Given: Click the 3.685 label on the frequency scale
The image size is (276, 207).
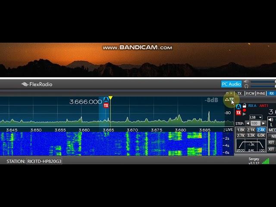Looking at the screenshot, I should [205, 130].
